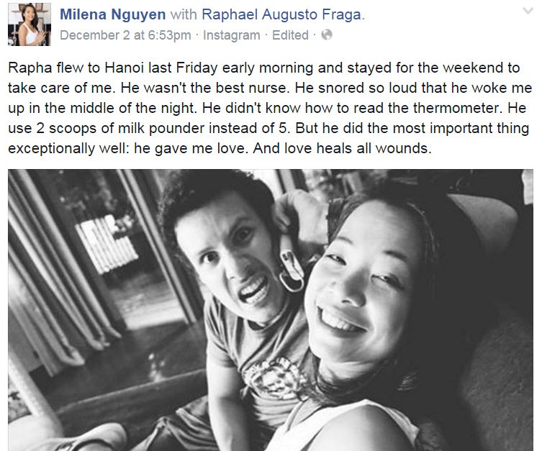Open Raphael Augusto Fraga's tagged profile
Image resolution: width=542 pixels, height=451 pixels.
point(281,14)
